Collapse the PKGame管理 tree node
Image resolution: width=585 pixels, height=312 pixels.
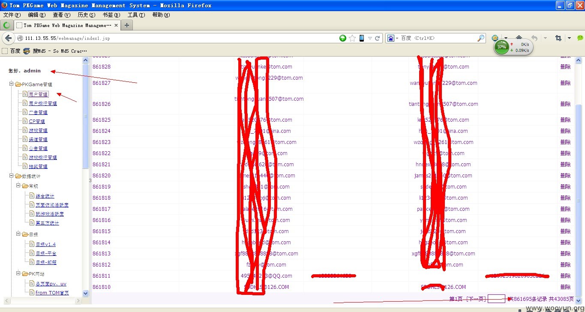pyautogui.click(x=12, y=84)
